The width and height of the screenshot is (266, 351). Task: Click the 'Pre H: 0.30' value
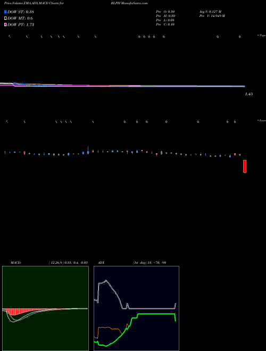[x=165, y=16]
